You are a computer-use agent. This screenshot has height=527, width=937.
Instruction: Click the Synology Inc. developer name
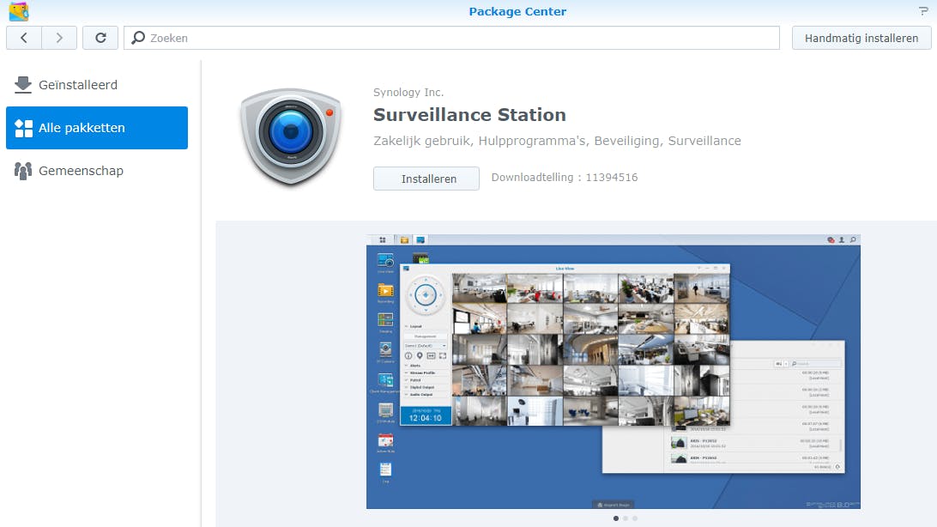pyautogui.click(x=408, y=92)
